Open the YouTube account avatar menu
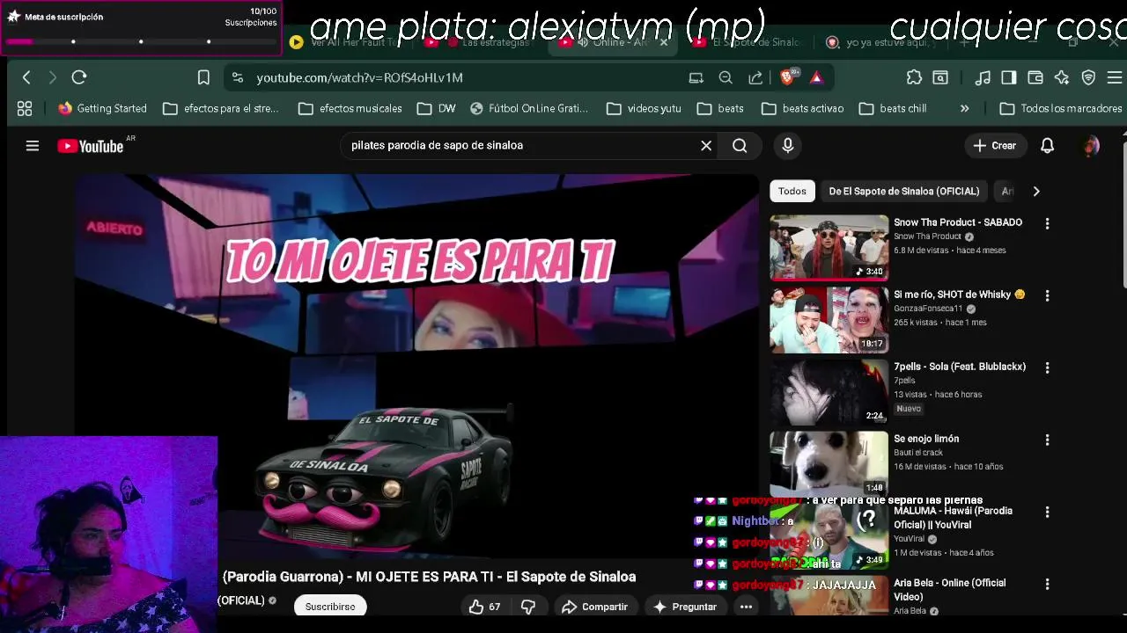 pos(1092,145)
